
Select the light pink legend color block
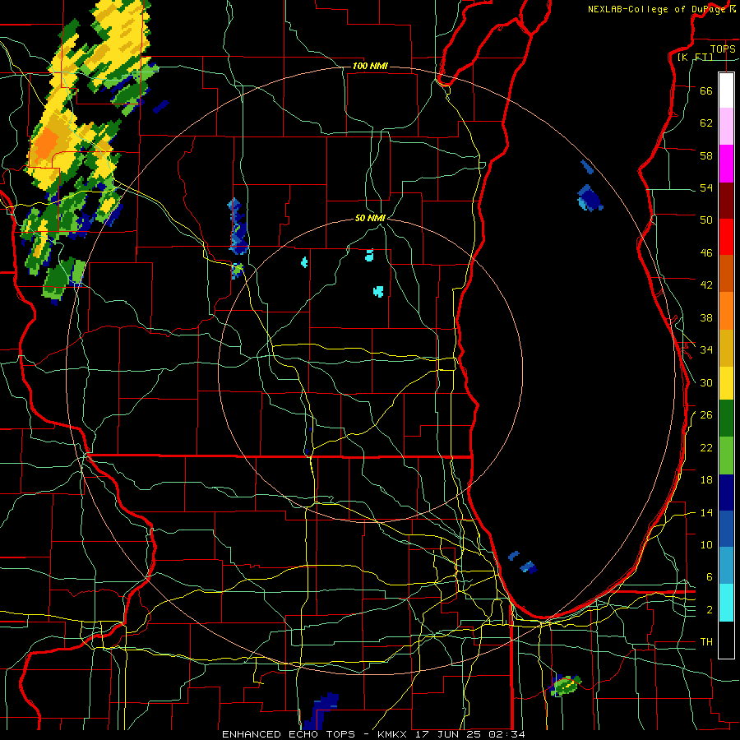pyautogui.click(x=726, y=127)
